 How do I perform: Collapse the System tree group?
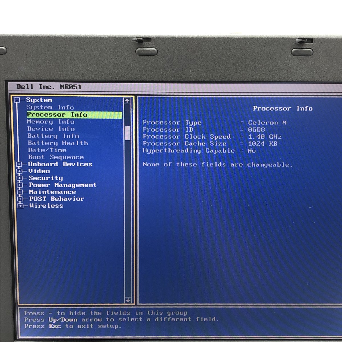coord(17,100)
